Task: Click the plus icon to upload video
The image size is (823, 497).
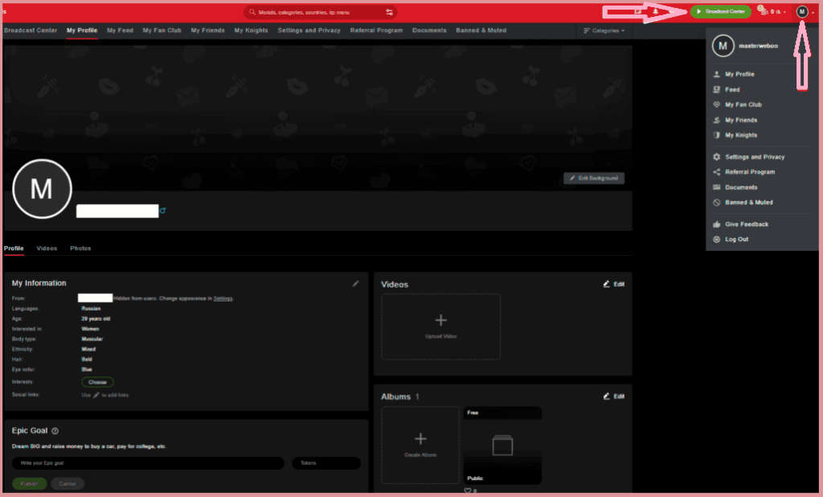Action: (x=440, y=320)
